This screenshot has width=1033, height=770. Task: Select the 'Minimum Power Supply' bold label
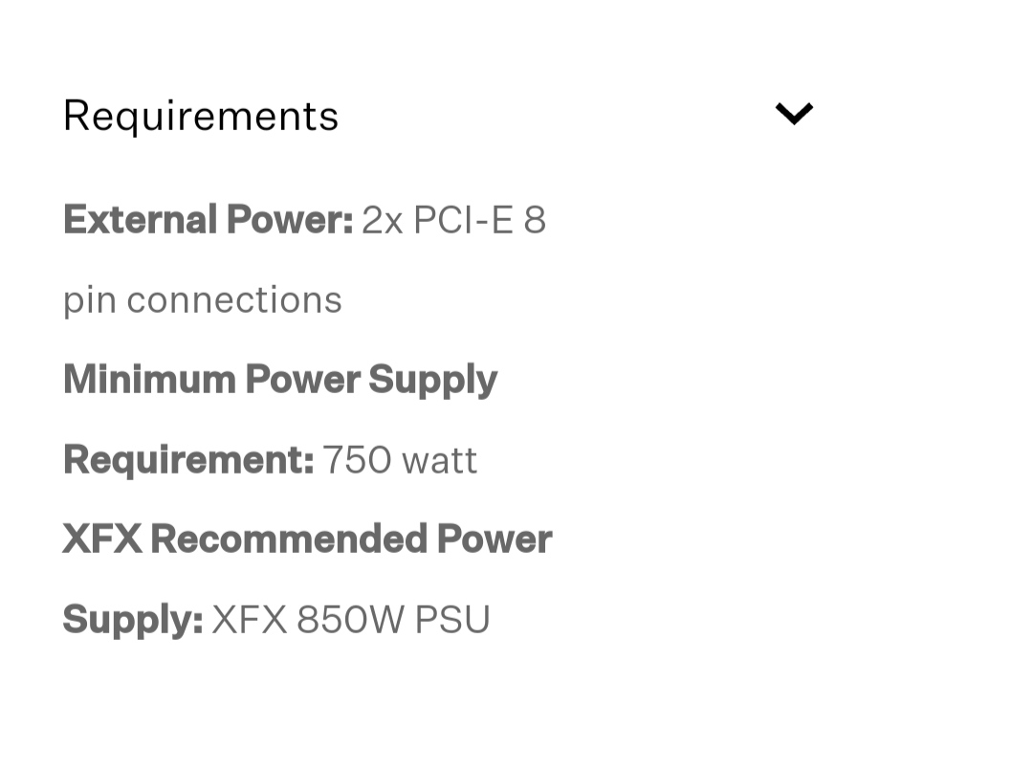(x=280, y=381)
